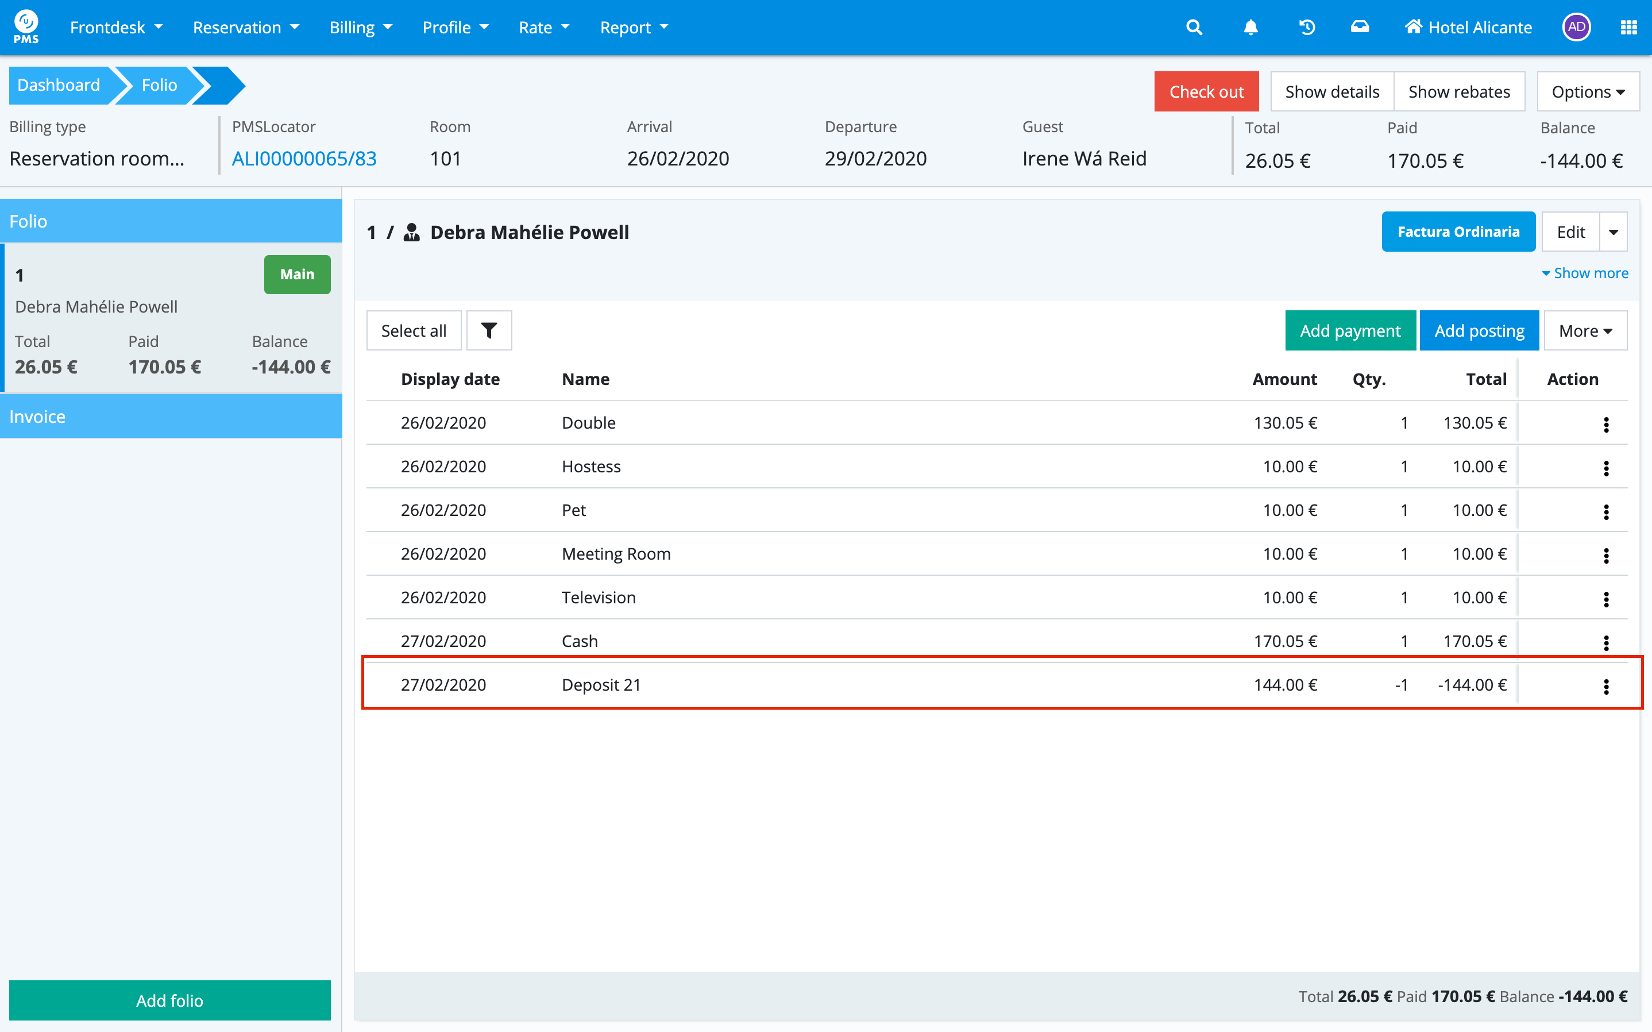Toggle Show rebates view
The width and height of the screenshot is (1652, 1032).
[x=1458, y=91]
